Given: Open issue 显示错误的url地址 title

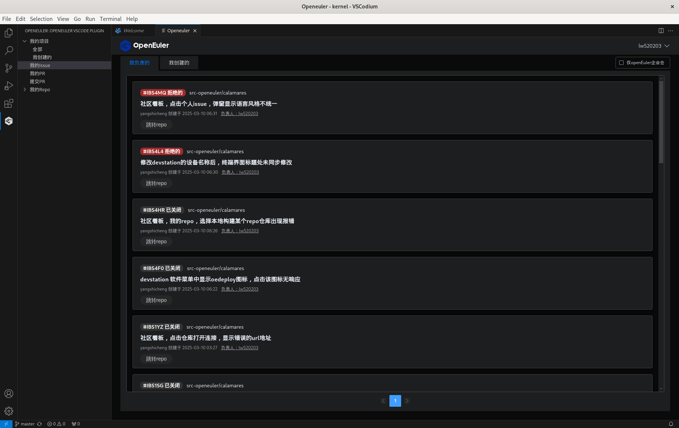Looking at the screenshot, I should [206, 338].
